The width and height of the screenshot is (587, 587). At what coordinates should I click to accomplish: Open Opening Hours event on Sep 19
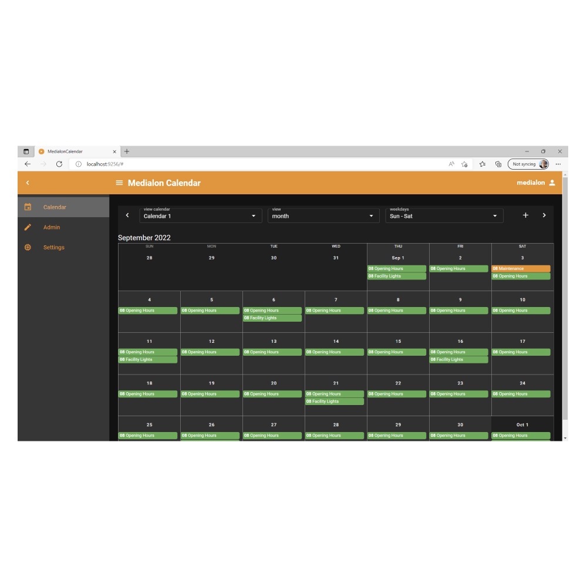point(210,394)
